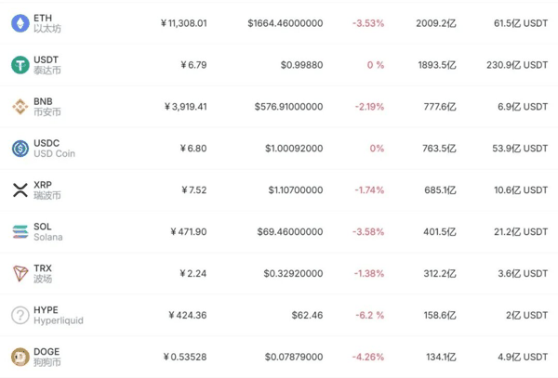Select XRP market cap 685.1亿

coord(440,190)
